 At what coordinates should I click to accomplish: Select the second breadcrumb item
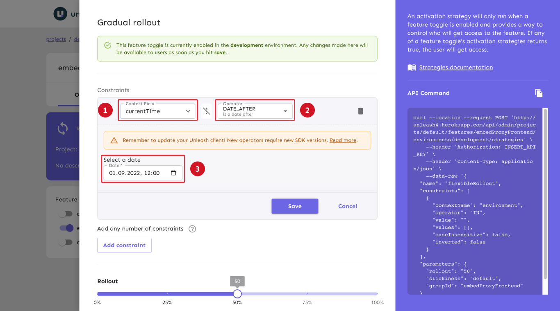click(x=76, y=39)
